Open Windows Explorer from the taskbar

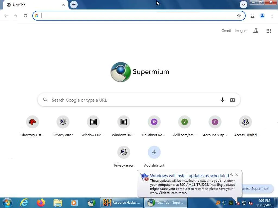(x=58, y=203)
